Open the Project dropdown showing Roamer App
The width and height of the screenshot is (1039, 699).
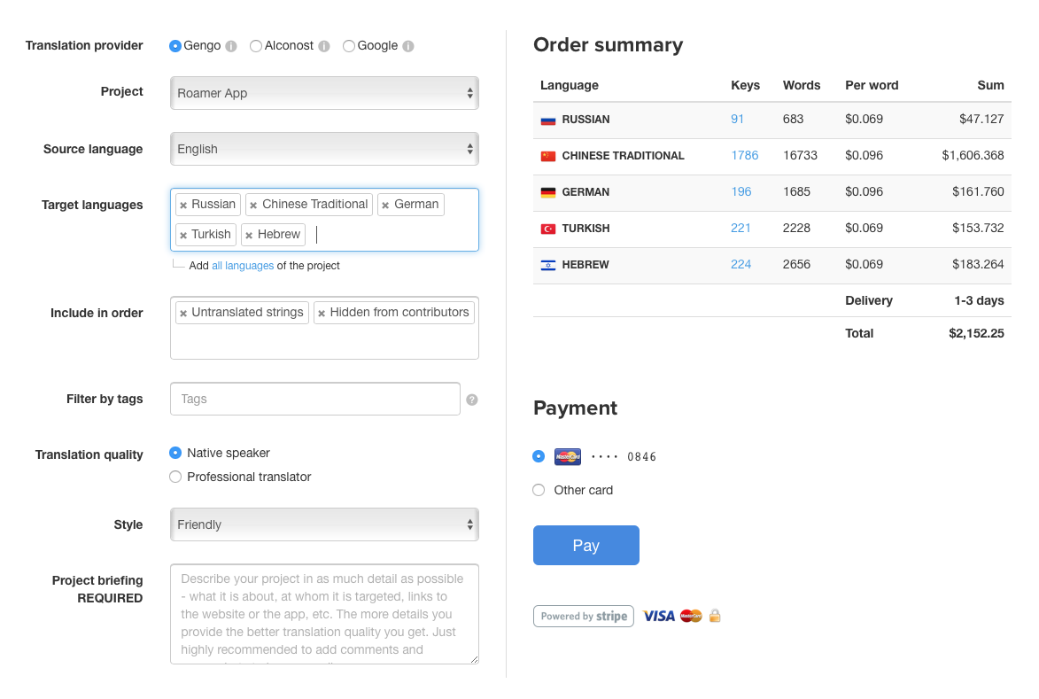click(x=324, y=93)
